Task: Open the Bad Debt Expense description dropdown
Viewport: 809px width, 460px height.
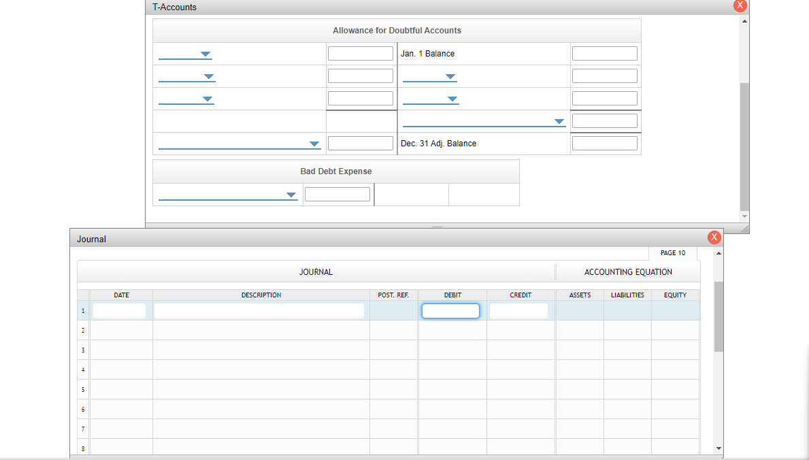Action: (x=228, y=195)
